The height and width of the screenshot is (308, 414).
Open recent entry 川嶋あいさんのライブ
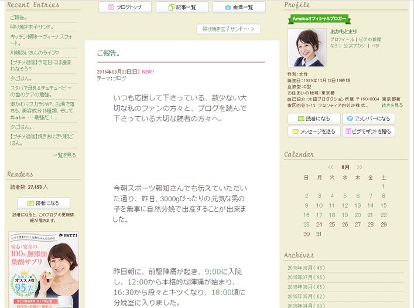coord(35,53)
